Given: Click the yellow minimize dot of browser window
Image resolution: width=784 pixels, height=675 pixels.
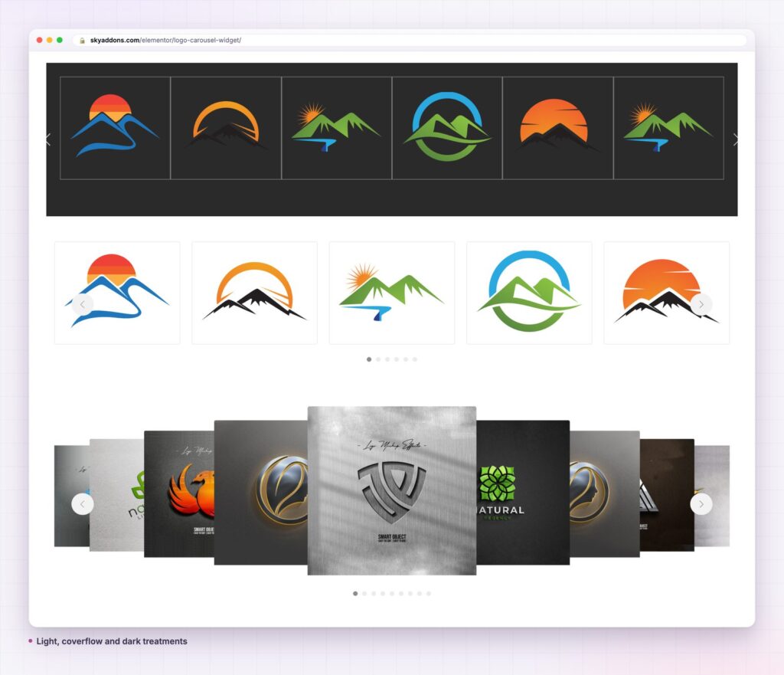Looking at the screenshot, I should [x=50, y=40].
